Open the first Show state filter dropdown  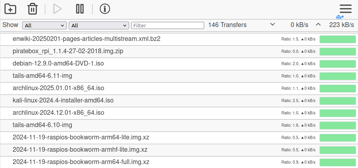(44, 25)
